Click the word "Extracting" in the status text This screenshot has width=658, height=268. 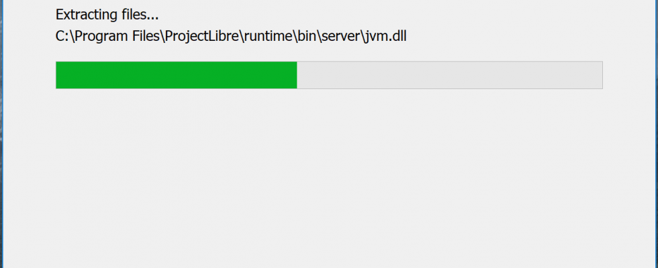click(86, 15)
